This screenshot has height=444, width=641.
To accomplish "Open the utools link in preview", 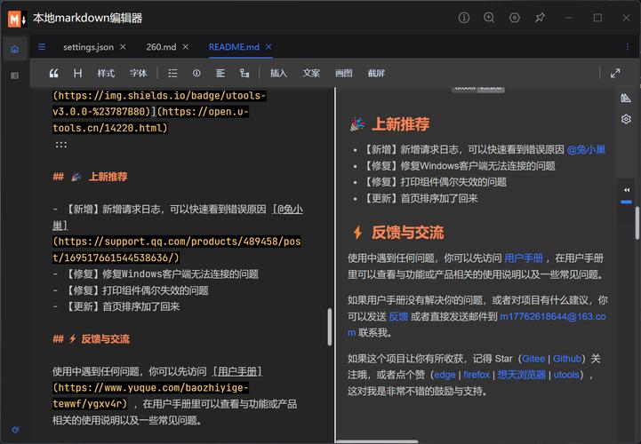I will point(566,375).
